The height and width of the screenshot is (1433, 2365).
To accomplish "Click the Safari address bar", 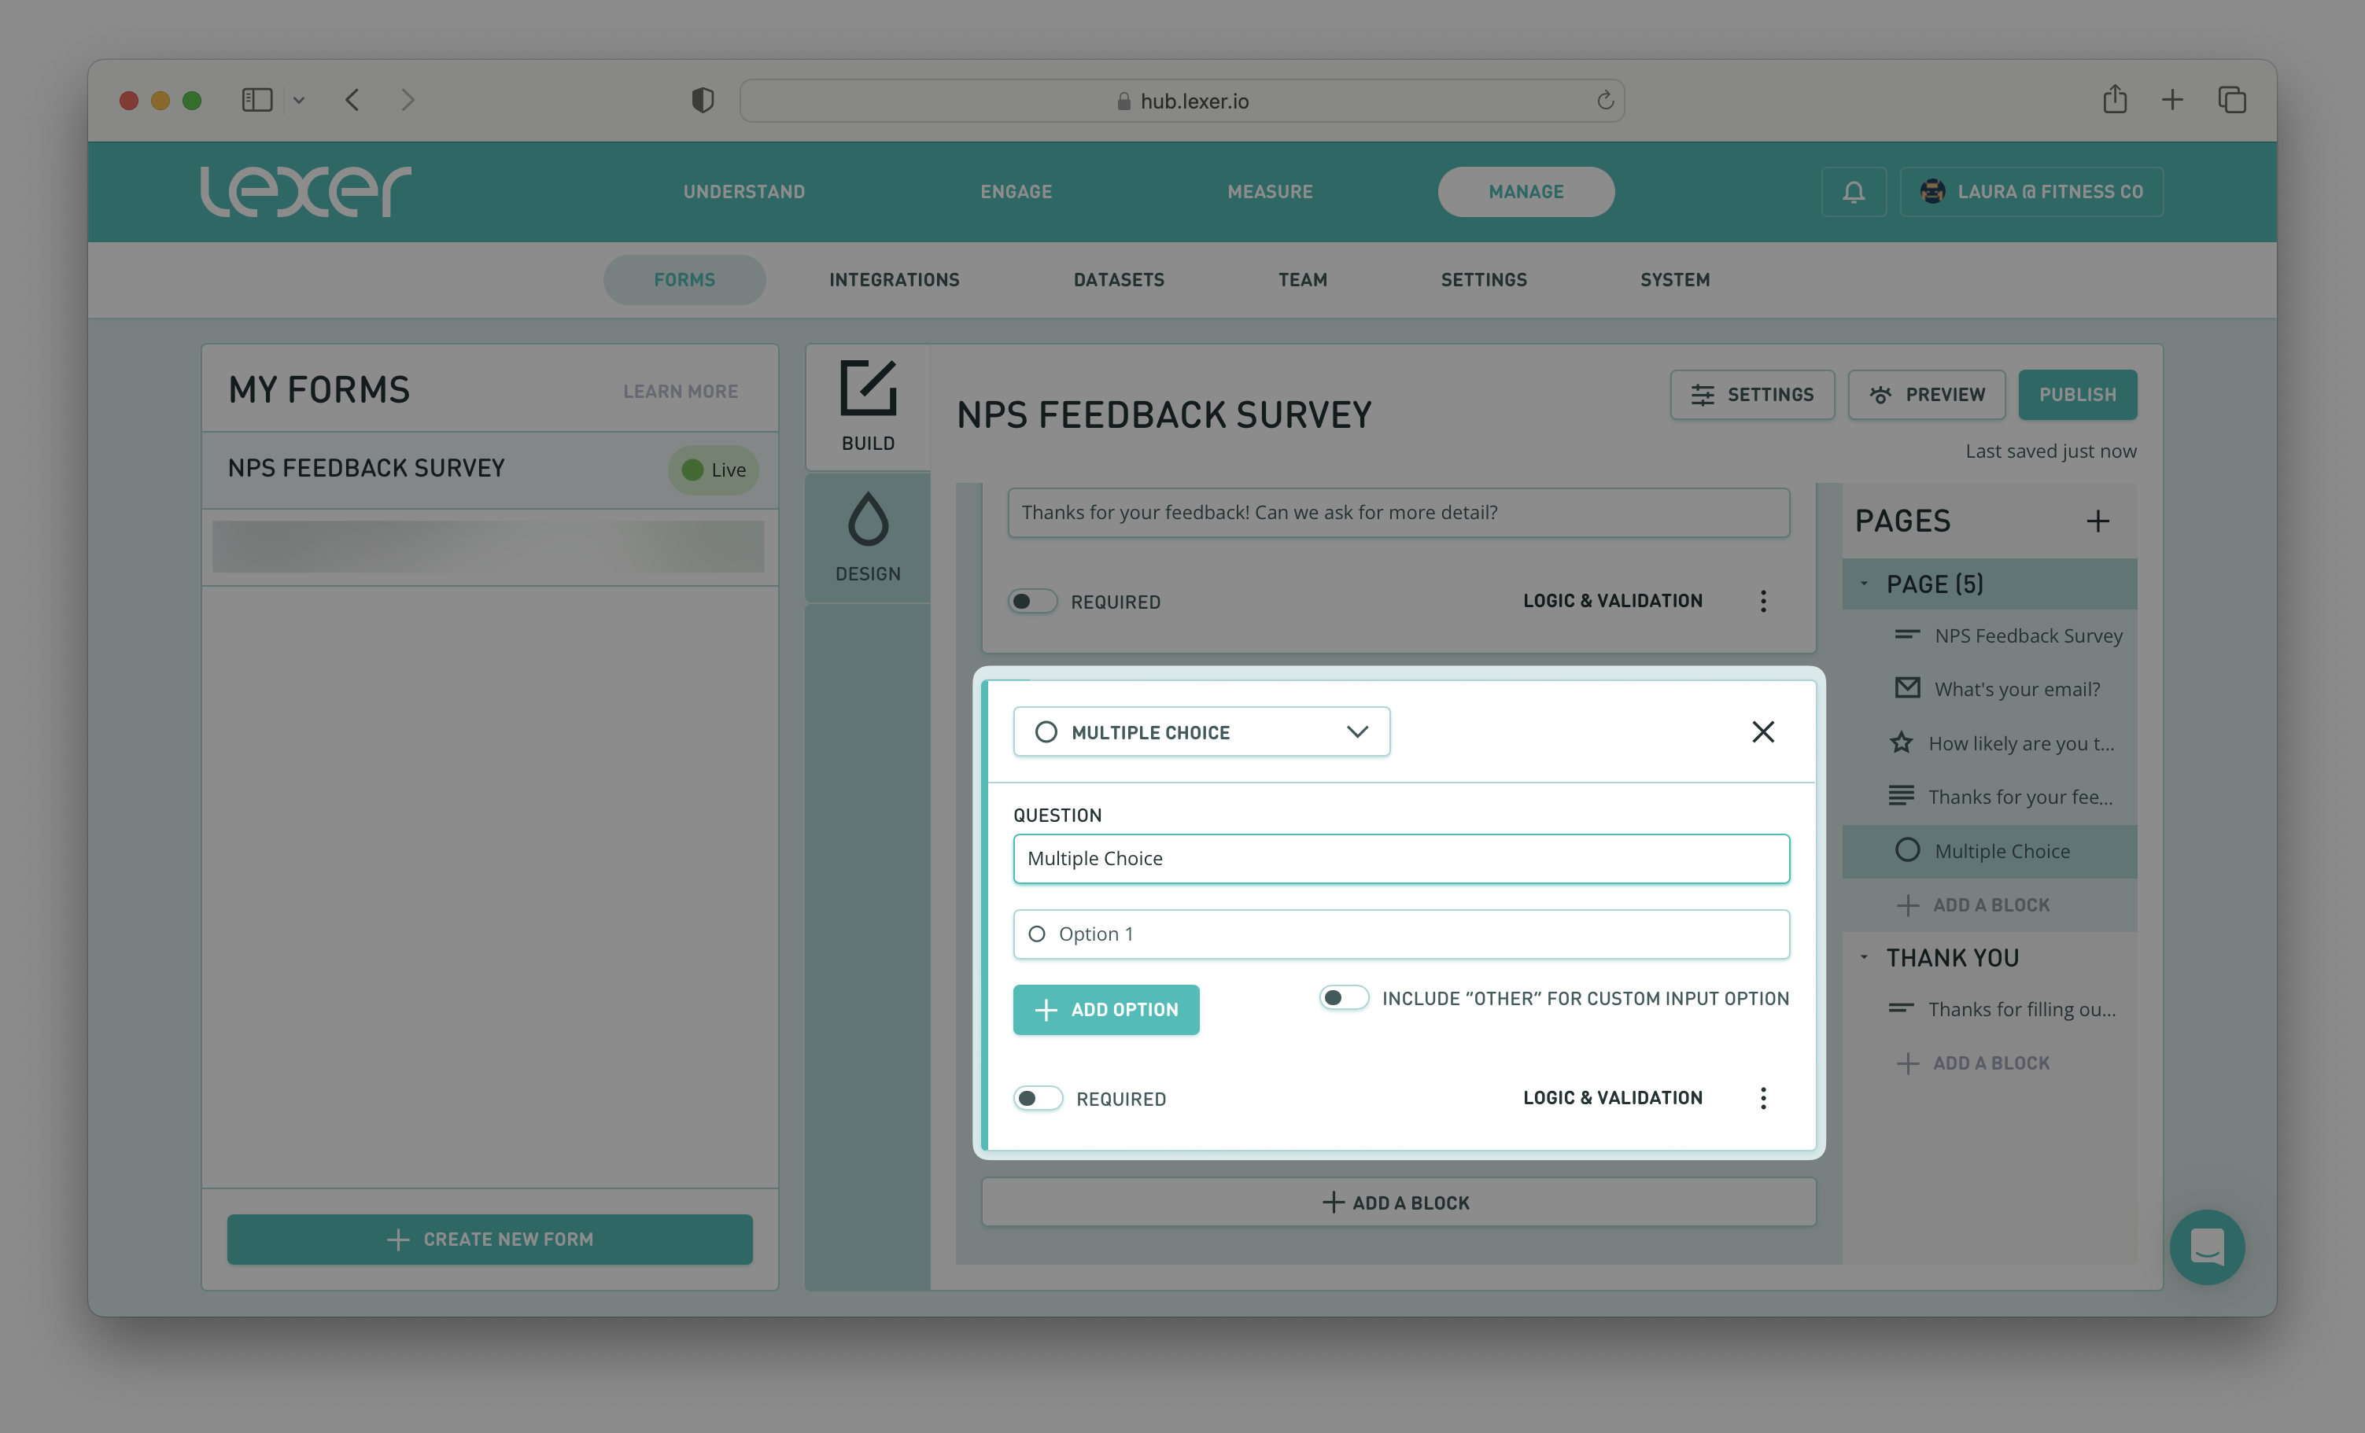I will 1182,100.
